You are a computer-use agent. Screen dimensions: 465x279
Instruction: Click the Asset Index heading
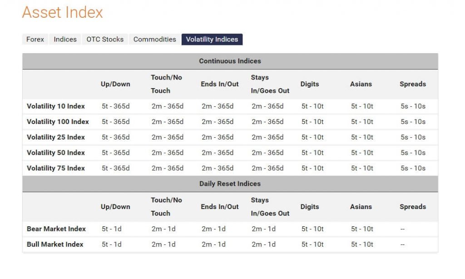[62, 12]
